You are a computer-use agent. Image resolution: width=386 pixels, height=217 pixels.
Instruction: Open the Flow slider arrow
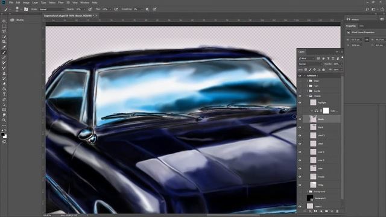click(x=110, y=9)
